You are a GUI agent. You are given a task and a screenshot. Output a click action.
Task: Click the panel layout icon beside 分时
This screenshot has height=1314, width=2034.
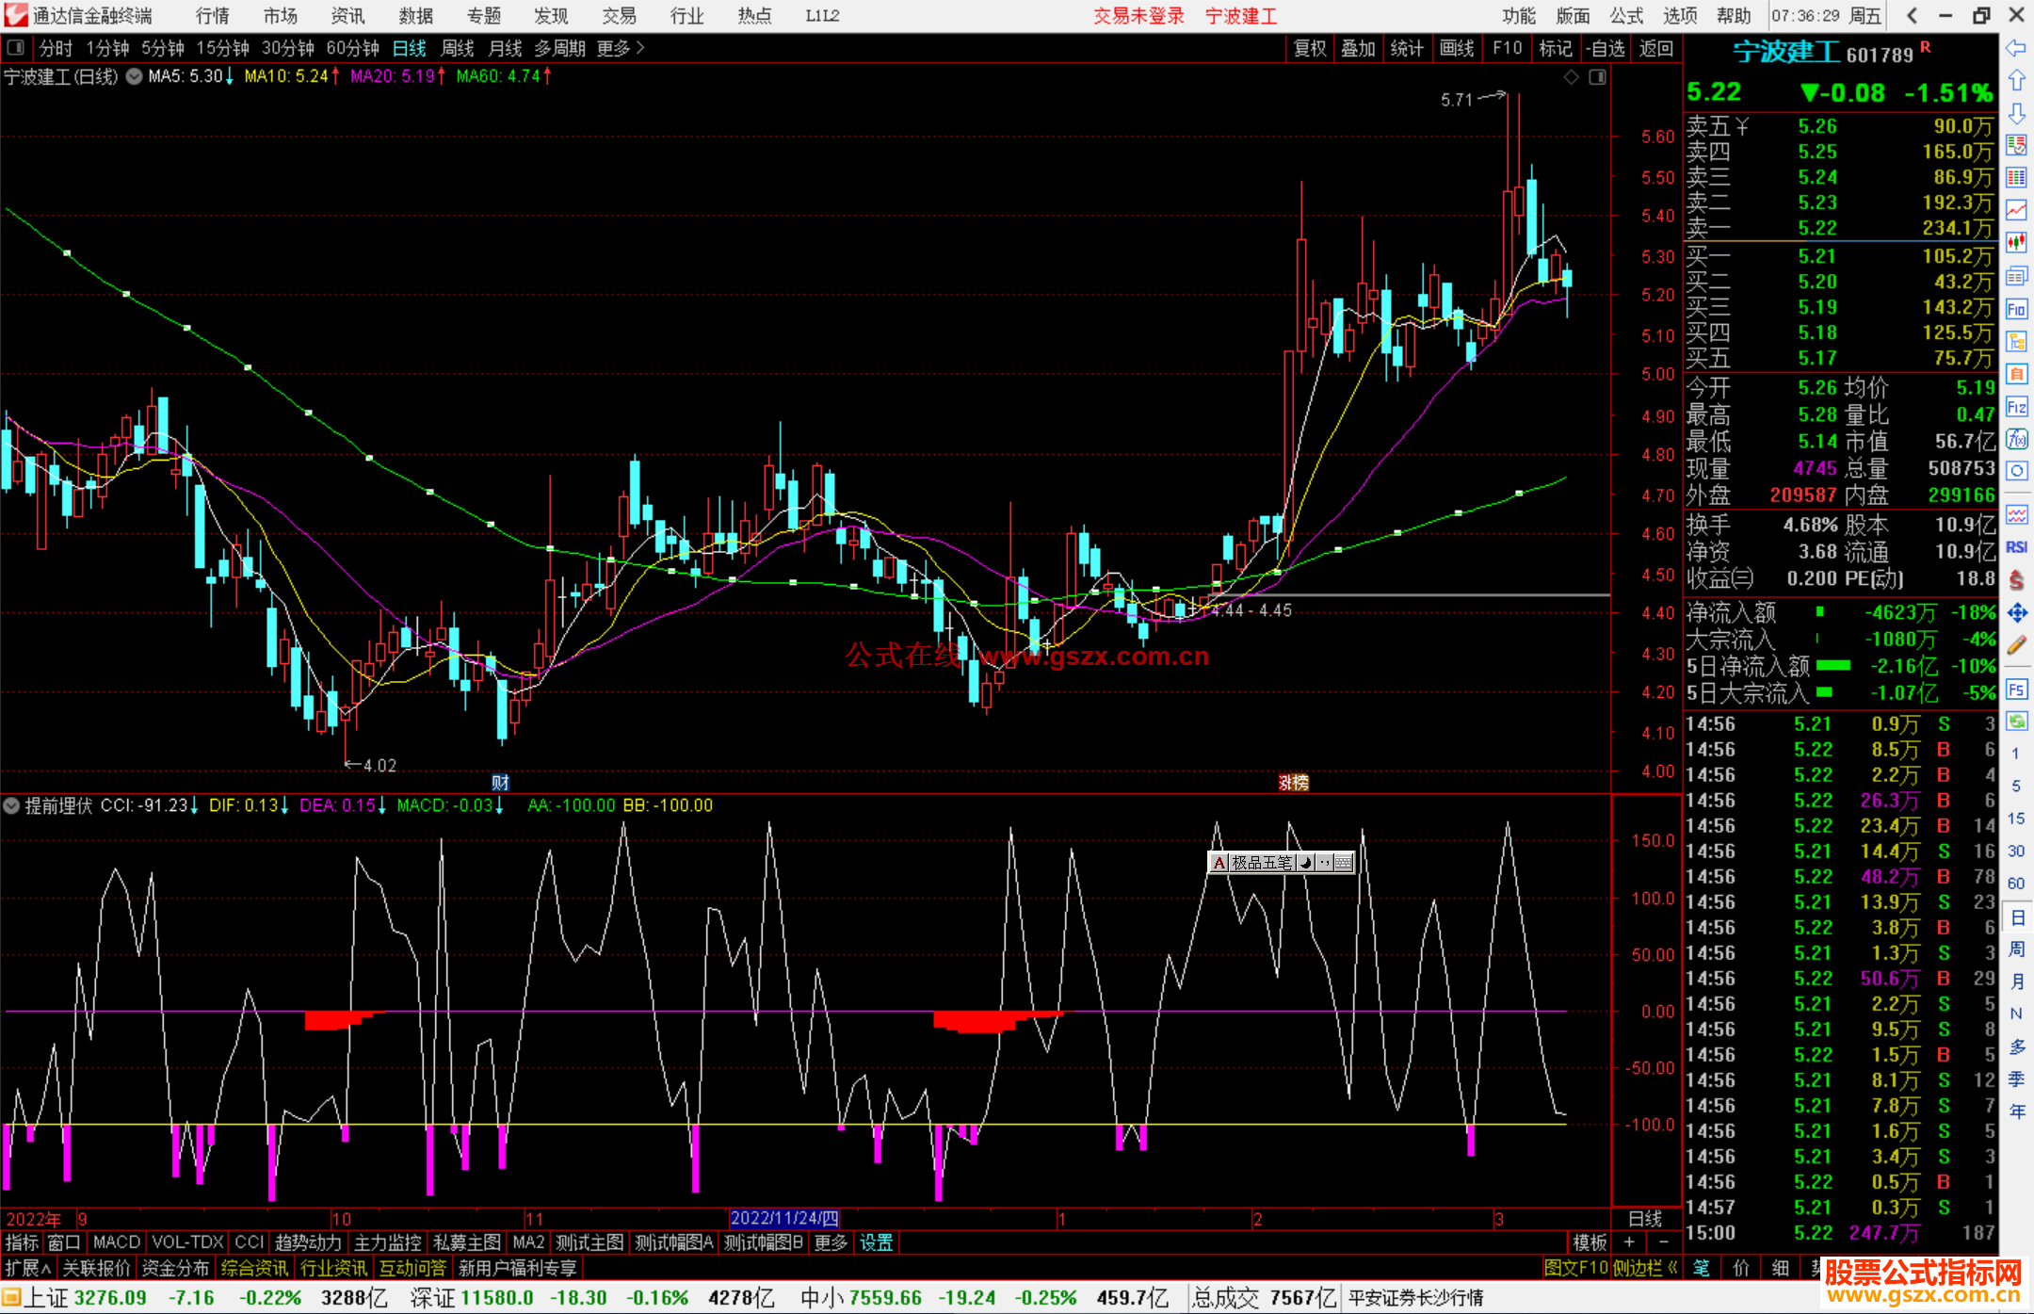16,48
